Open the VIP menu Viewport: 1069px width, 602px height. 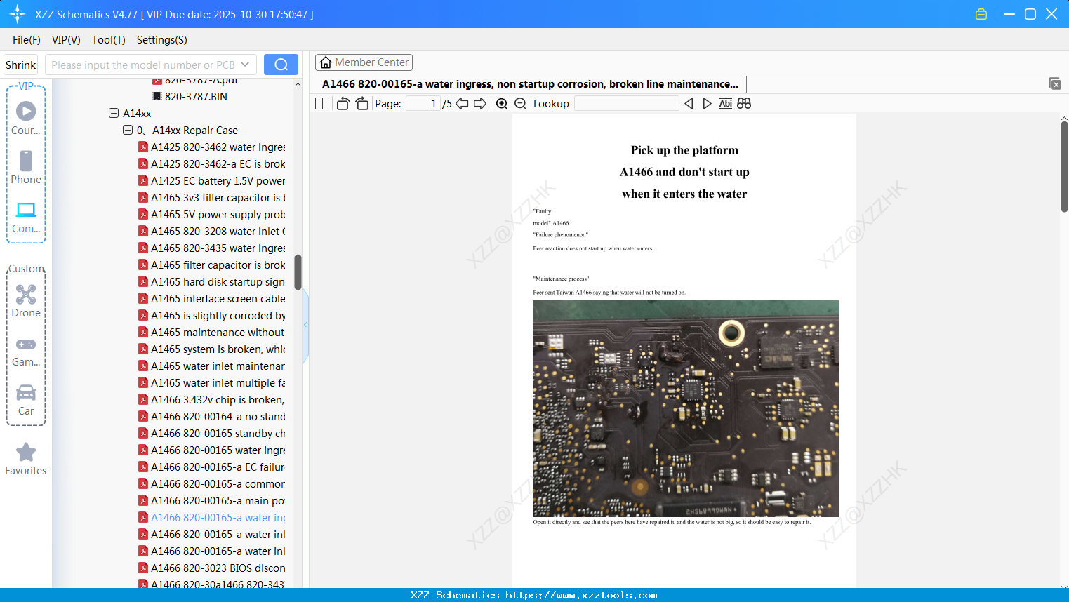[66, 40]
